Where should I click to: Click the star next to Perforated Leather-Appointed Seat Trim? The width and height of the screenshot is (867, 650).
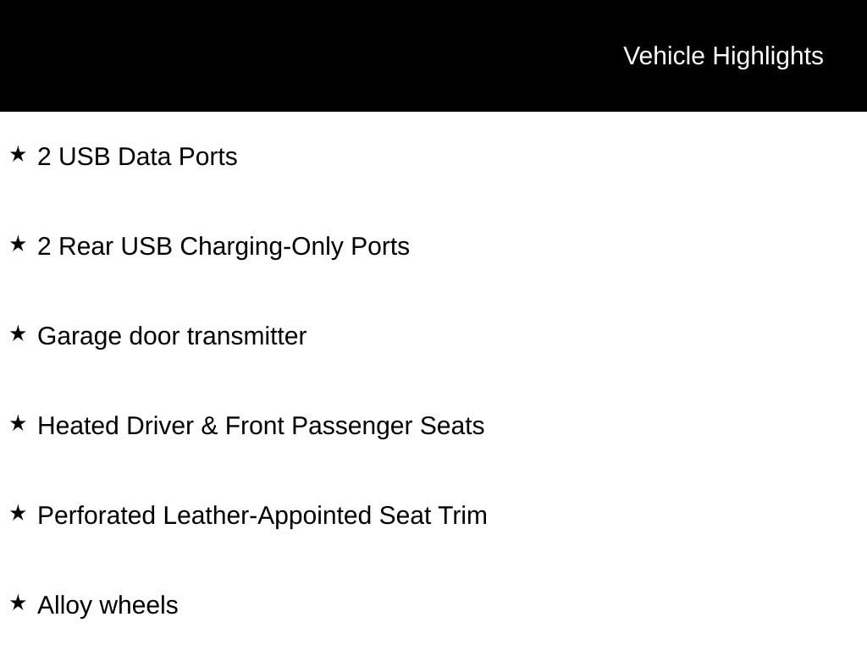18,513
